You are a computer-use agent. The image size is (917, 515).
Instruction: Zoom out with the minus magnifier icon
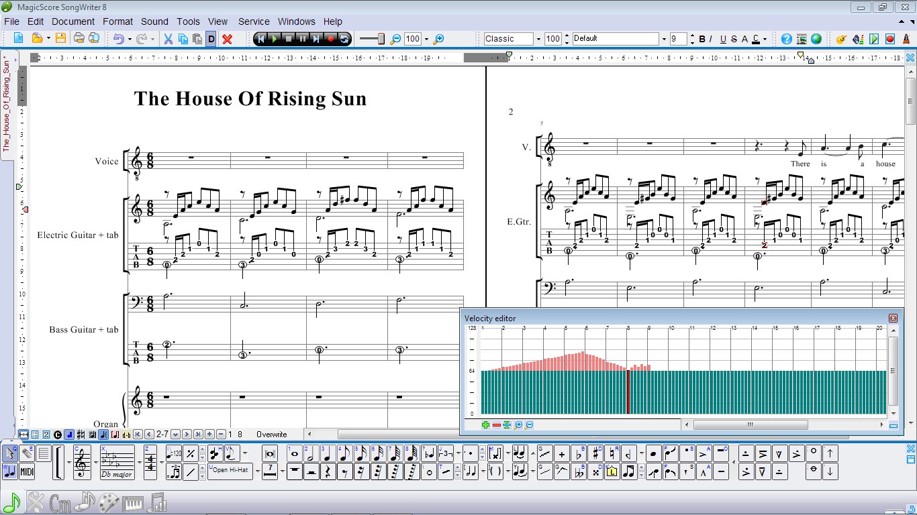[x=395, y=39]
